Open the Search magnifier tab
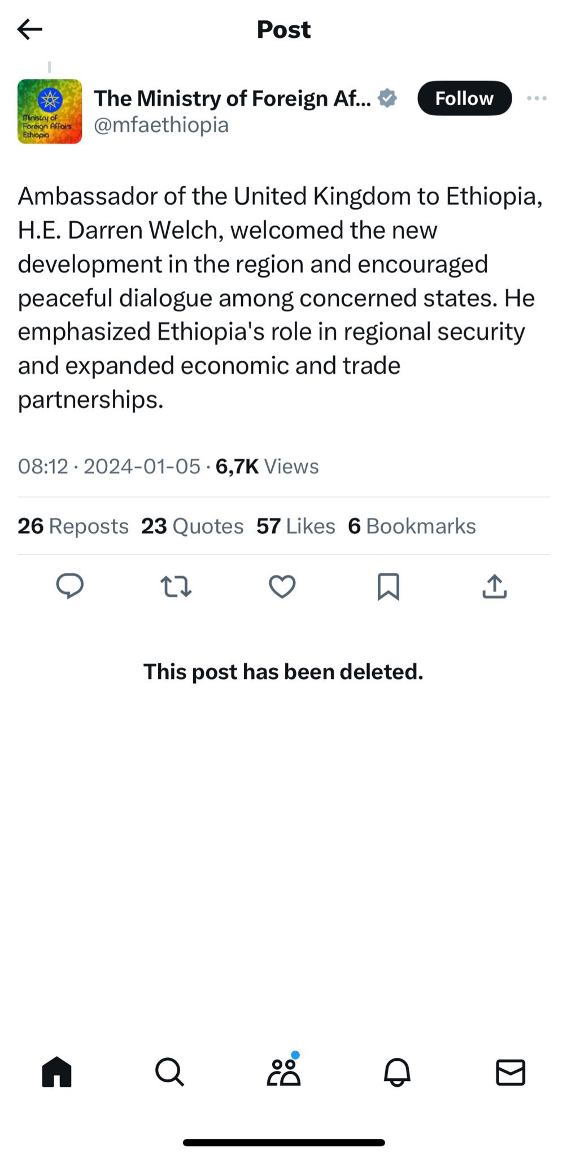Screen dimensions: 567x1158 (x=169, y=1072)
